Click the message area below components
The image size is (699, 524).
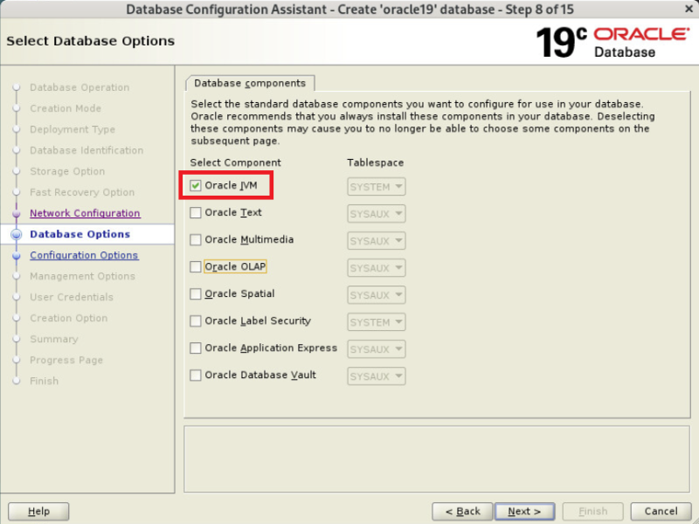[x=437, y=459]
